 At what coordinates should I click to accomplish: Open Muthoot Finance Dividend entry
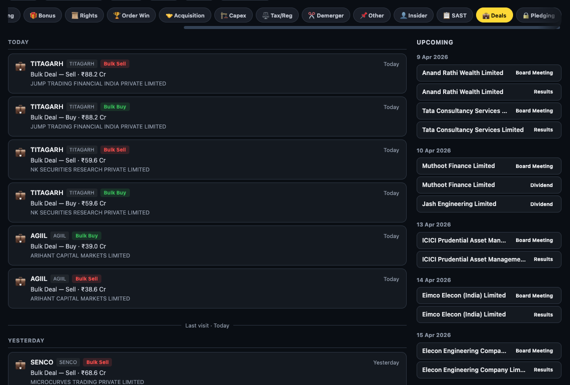point(489,184)
